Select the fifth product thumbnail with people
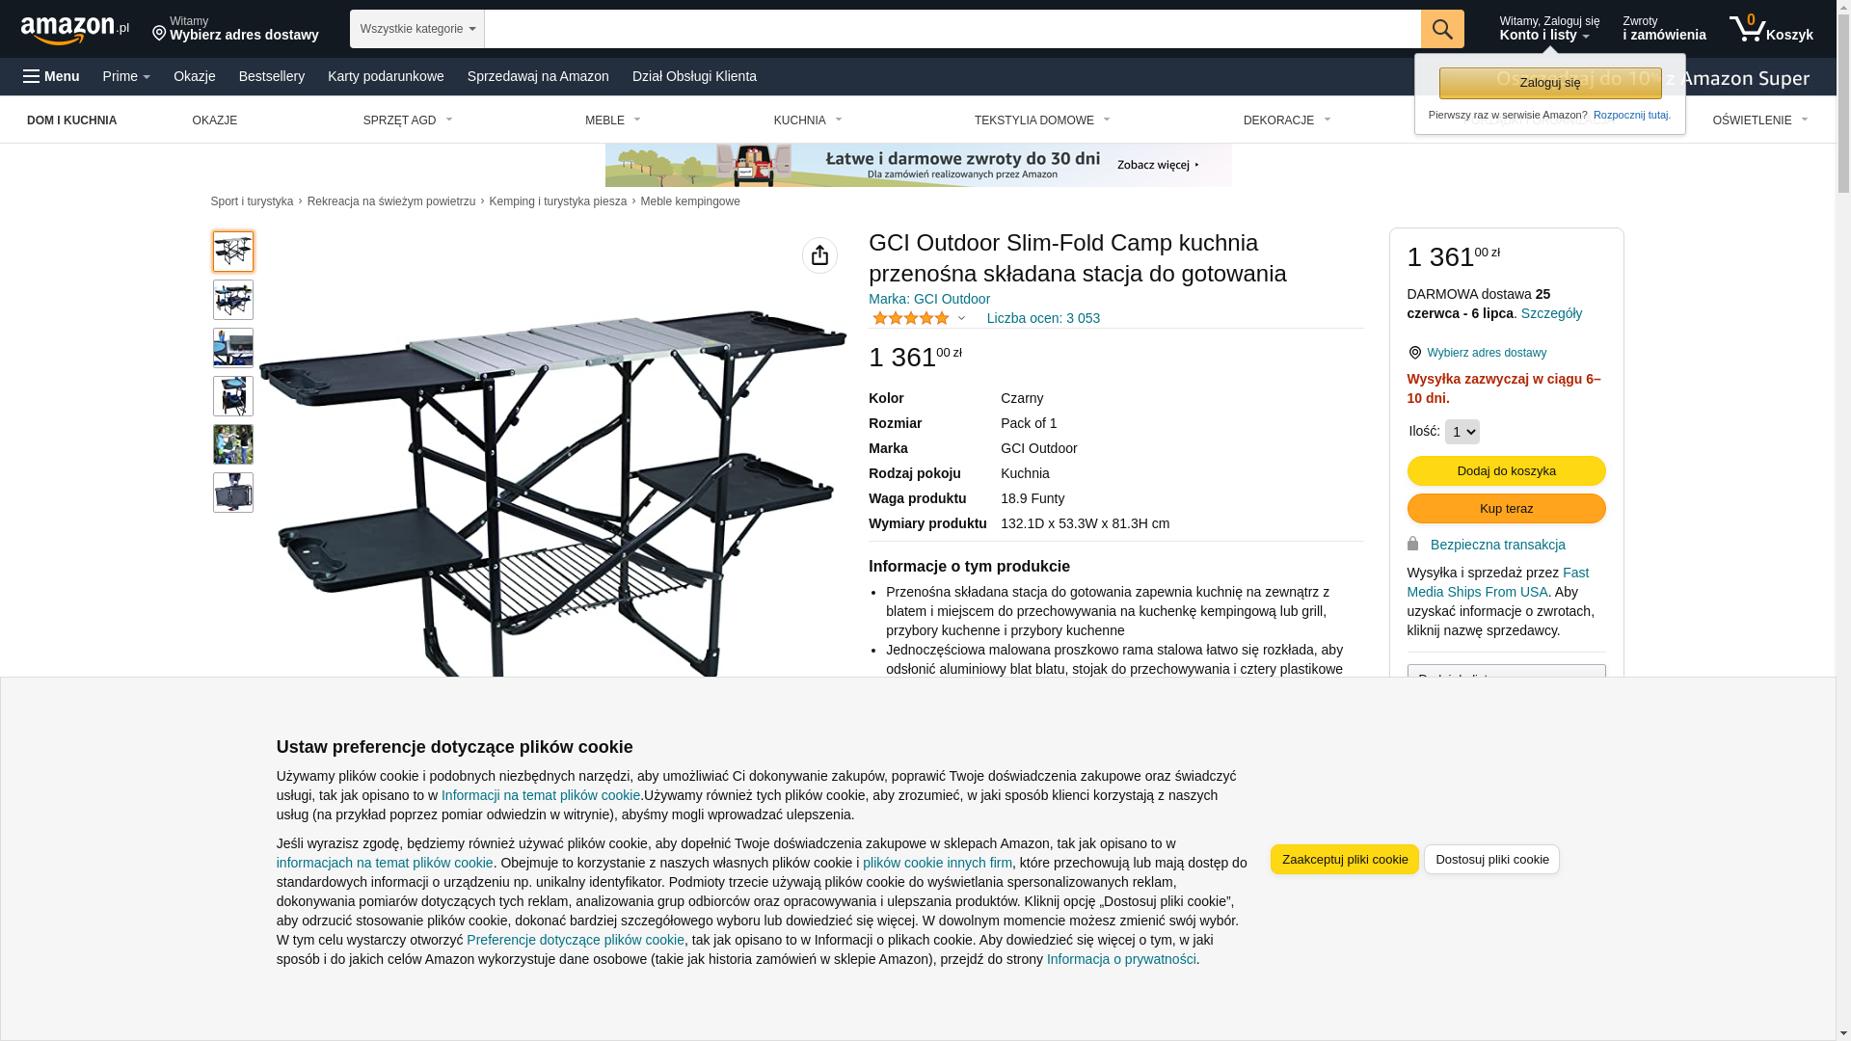The height and width of the screenshot is (1041, 1851). point(233,444)
